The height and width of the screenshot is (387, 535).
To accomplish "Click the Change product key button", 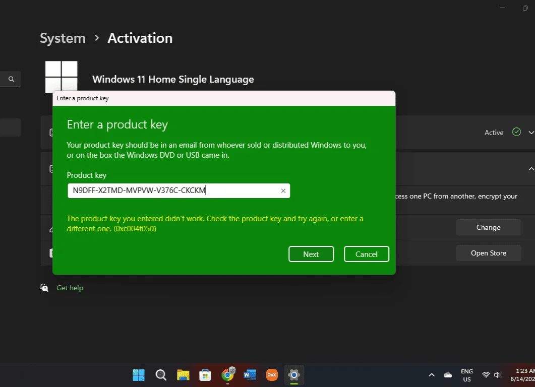I will coord(488,227).
